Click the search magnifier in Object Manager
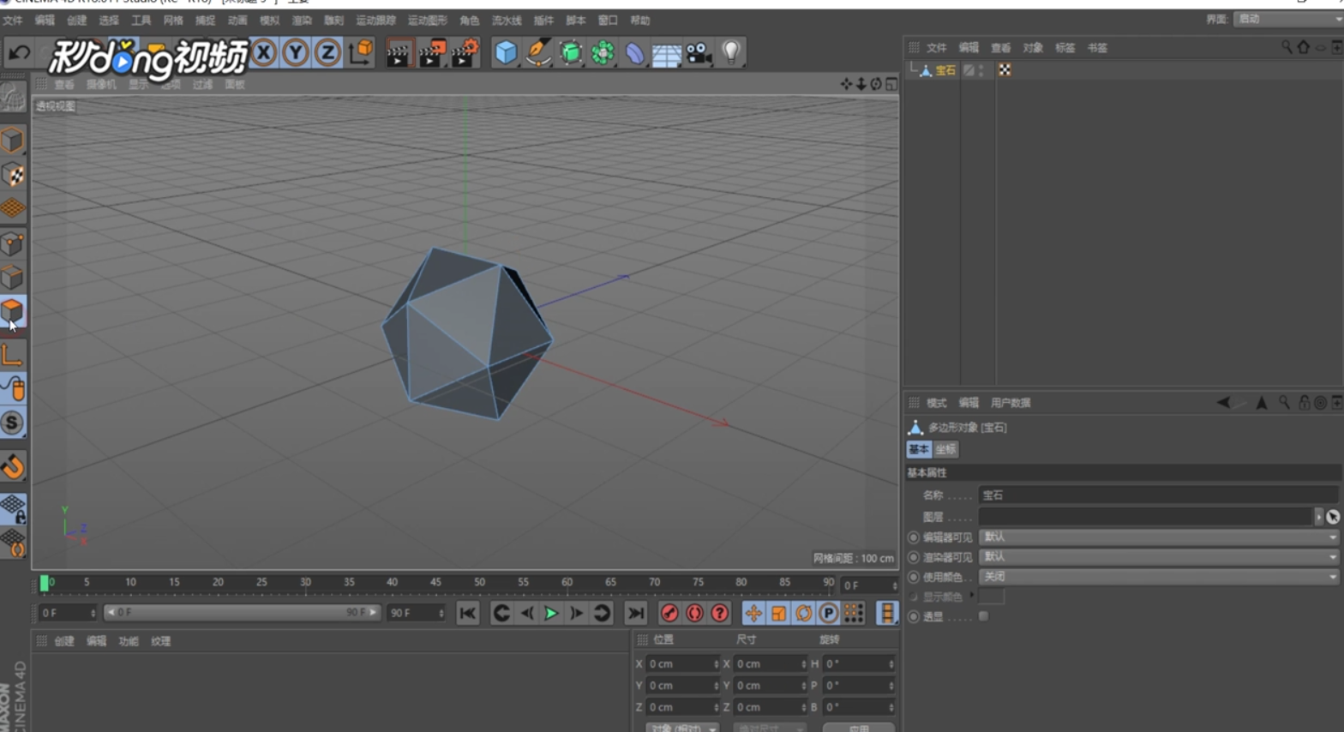Screen dimensions: 1344x732 point(1287,48)
